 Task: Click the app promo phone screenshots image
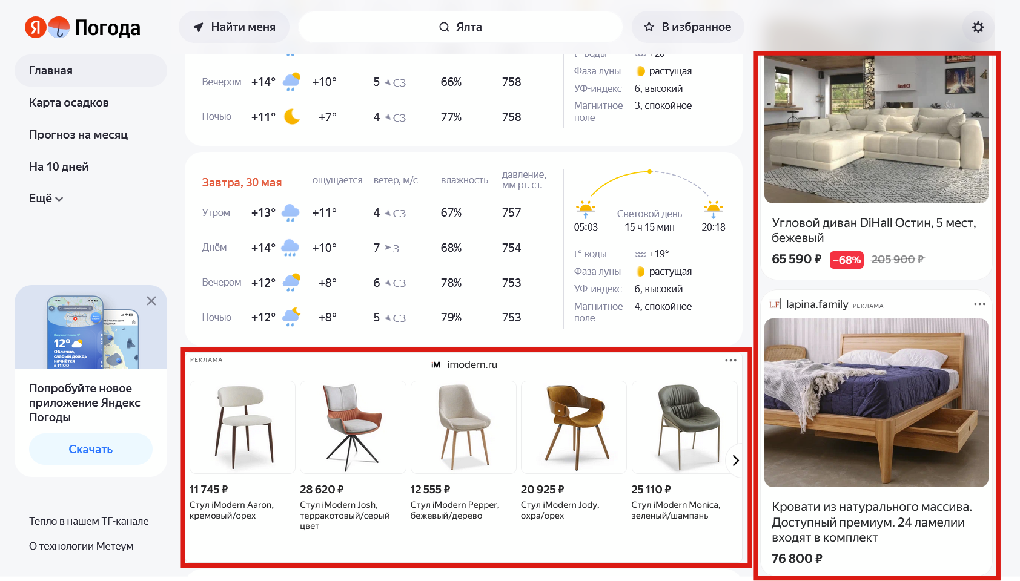coord(91,327)
